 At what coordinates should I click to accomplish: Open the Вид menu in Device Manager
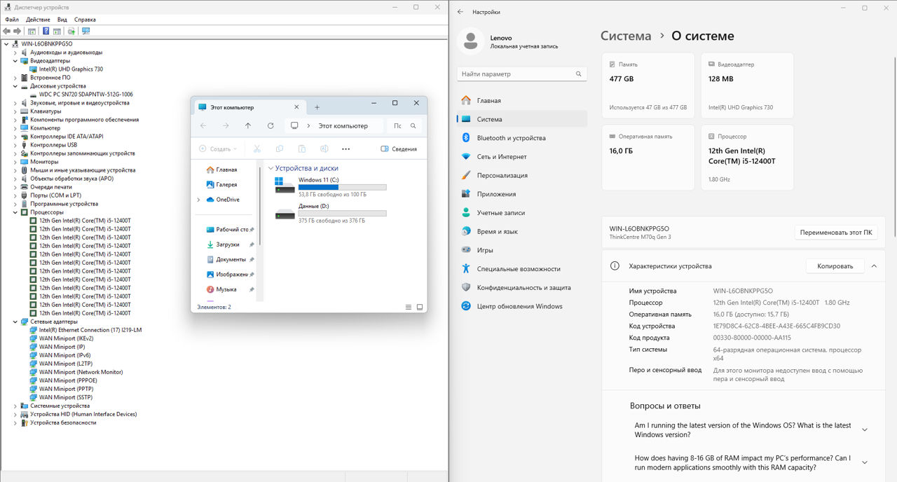(62, 20)
